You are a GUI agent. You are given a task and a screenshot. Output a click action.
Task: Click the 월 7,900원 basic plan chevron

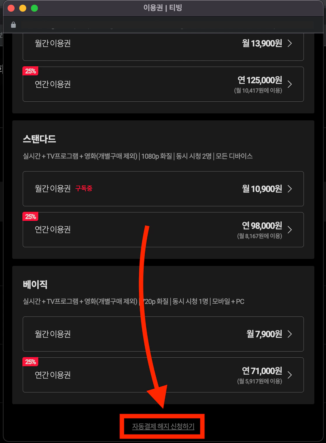point(290,334)
